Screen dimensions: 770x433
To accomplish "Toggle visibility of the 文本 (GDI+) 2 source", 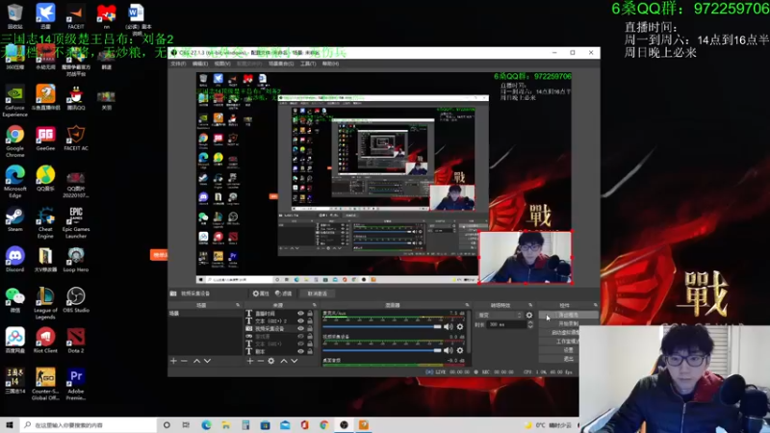I will (300, 321).
